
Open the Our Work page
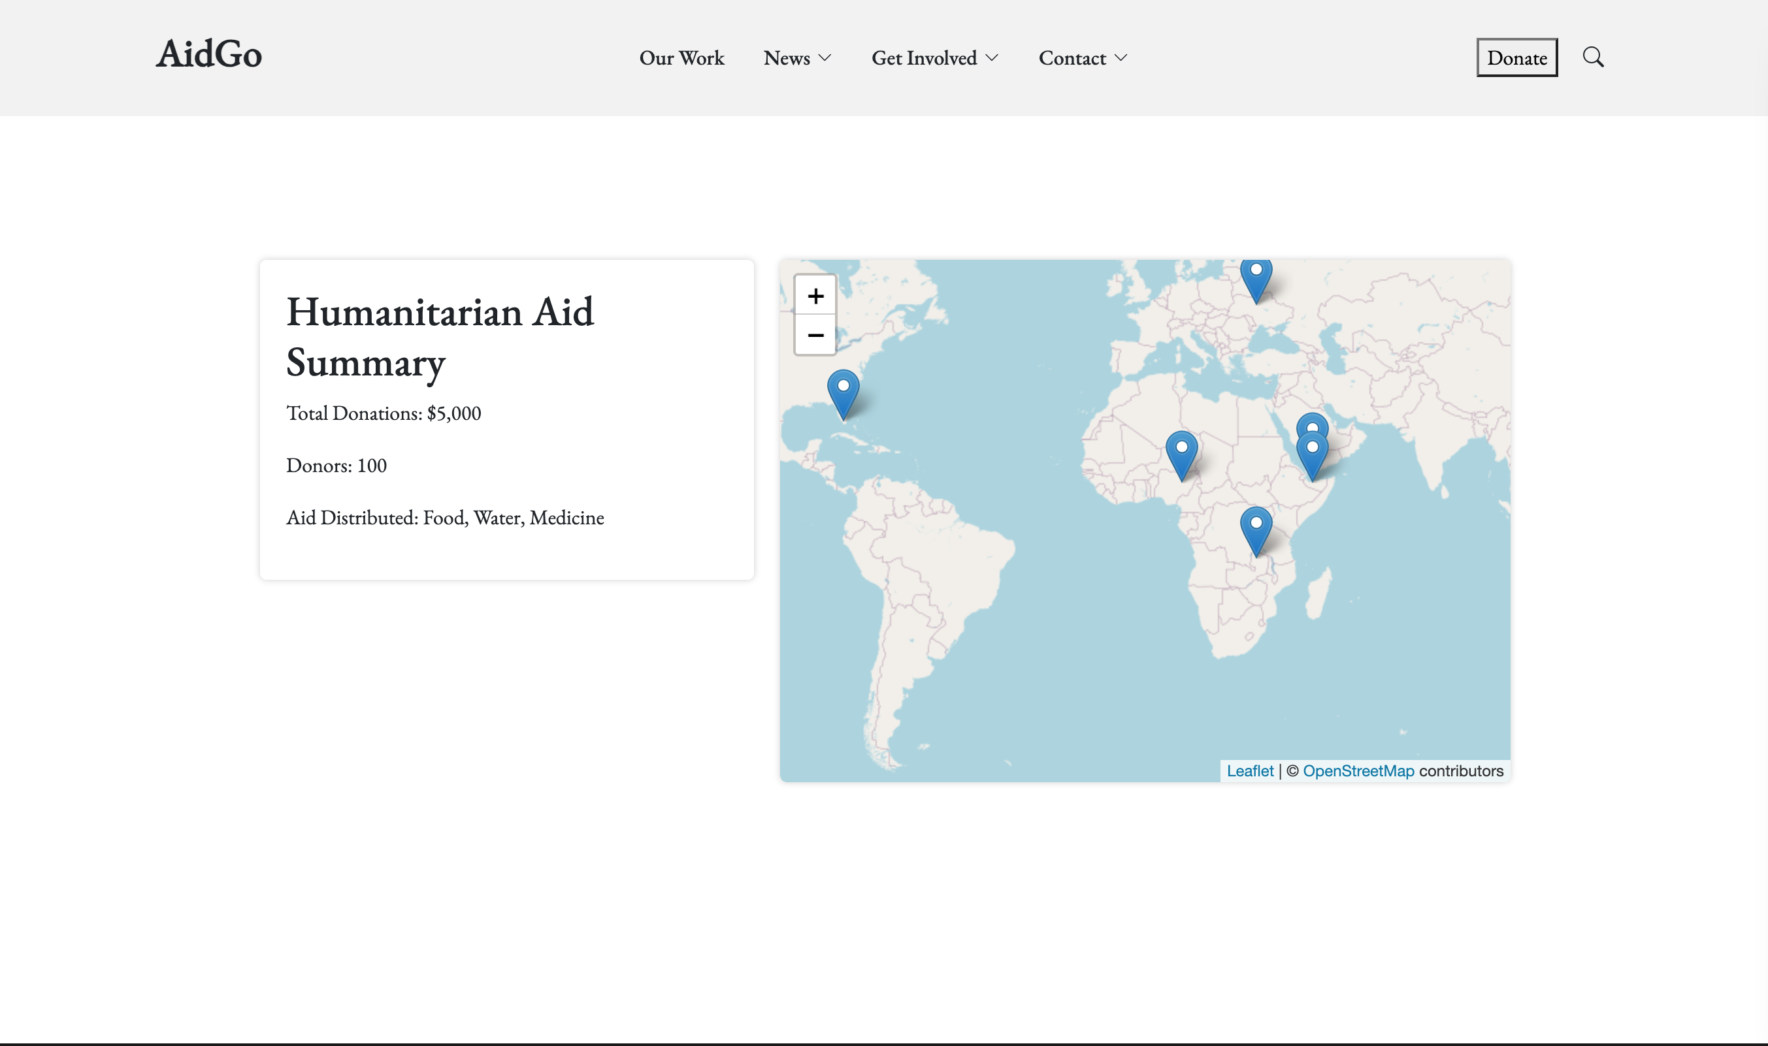click(x=681, y=58)
